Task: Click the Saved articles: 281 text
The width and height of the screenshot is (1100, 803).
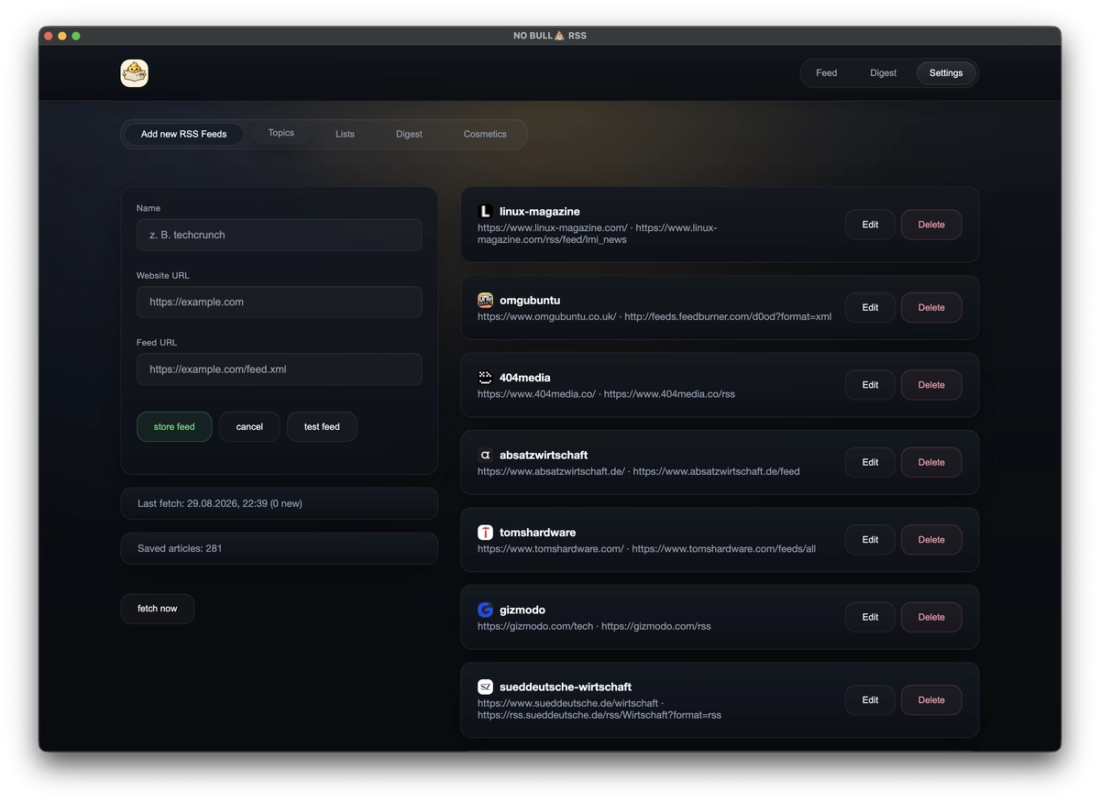Action: tap(180, 548)
